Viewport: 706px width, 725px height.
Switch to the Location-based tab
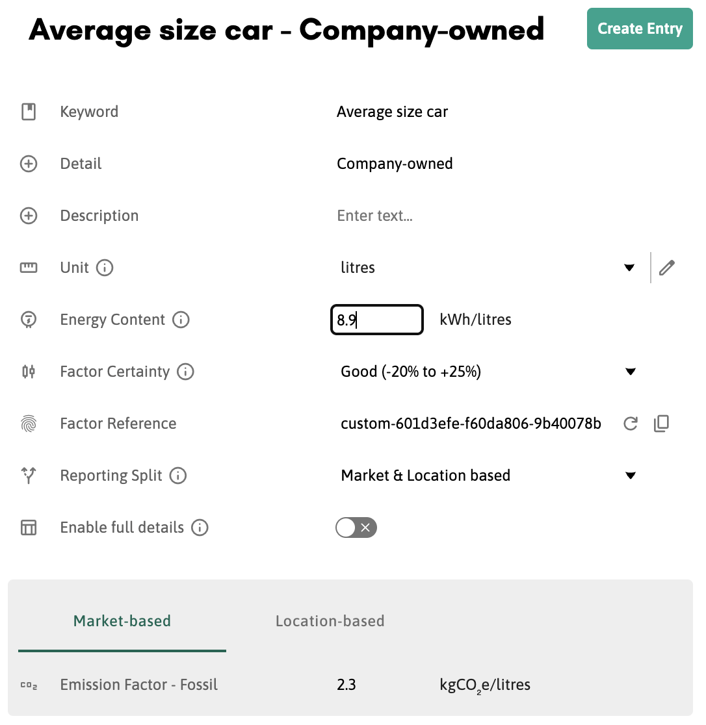coord(330,621)
